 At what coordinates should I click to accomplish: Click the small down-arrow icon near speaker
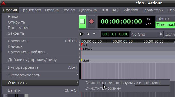pyautogui.click(x=94, y=34)
